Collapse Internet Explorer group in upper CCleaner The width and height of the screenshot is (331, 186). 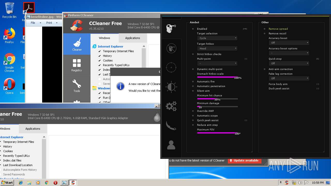[144, 47]
